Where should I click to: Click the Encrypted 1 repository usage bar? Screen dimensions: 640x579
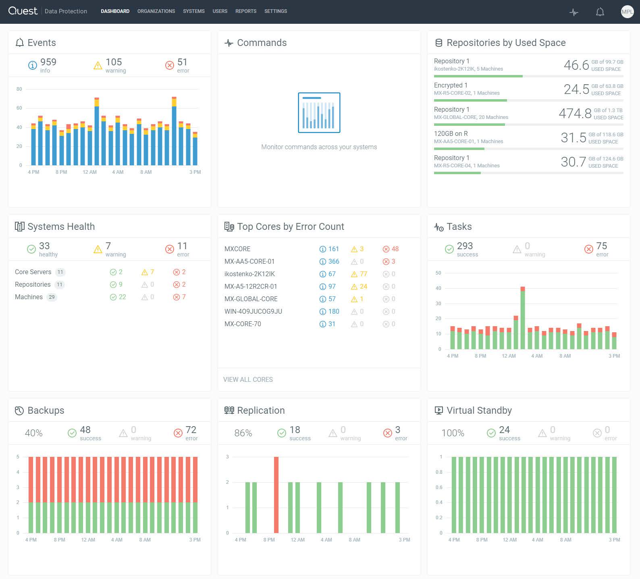470,100
